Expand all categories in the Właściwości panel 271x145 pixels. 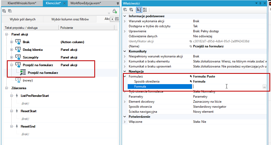tap(131, 10)
